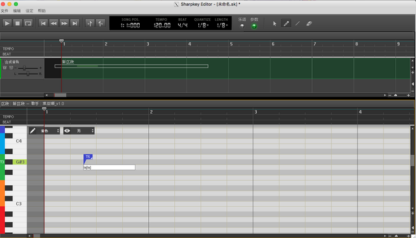This screenshot has width=416, height=238.
Task: Click the track view horizontal zoom slider
Action: pyautogui.click(x=396, y=95)
